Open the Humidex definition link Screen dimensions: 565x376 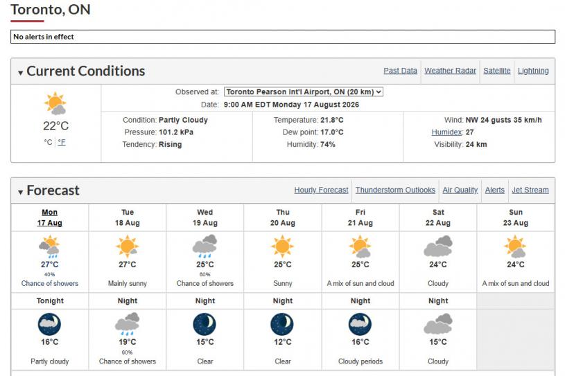tap(447, 132)
